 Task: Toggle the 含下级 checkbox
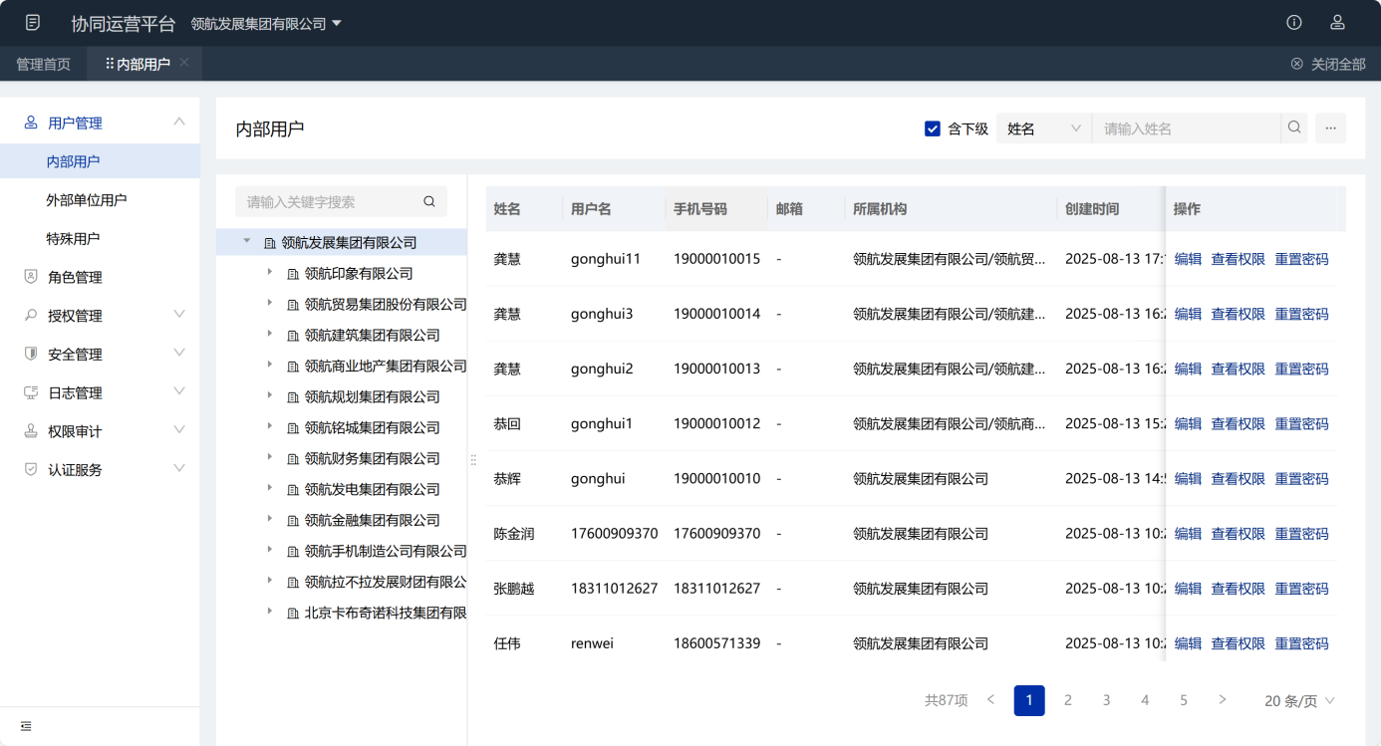coord(933,128)
